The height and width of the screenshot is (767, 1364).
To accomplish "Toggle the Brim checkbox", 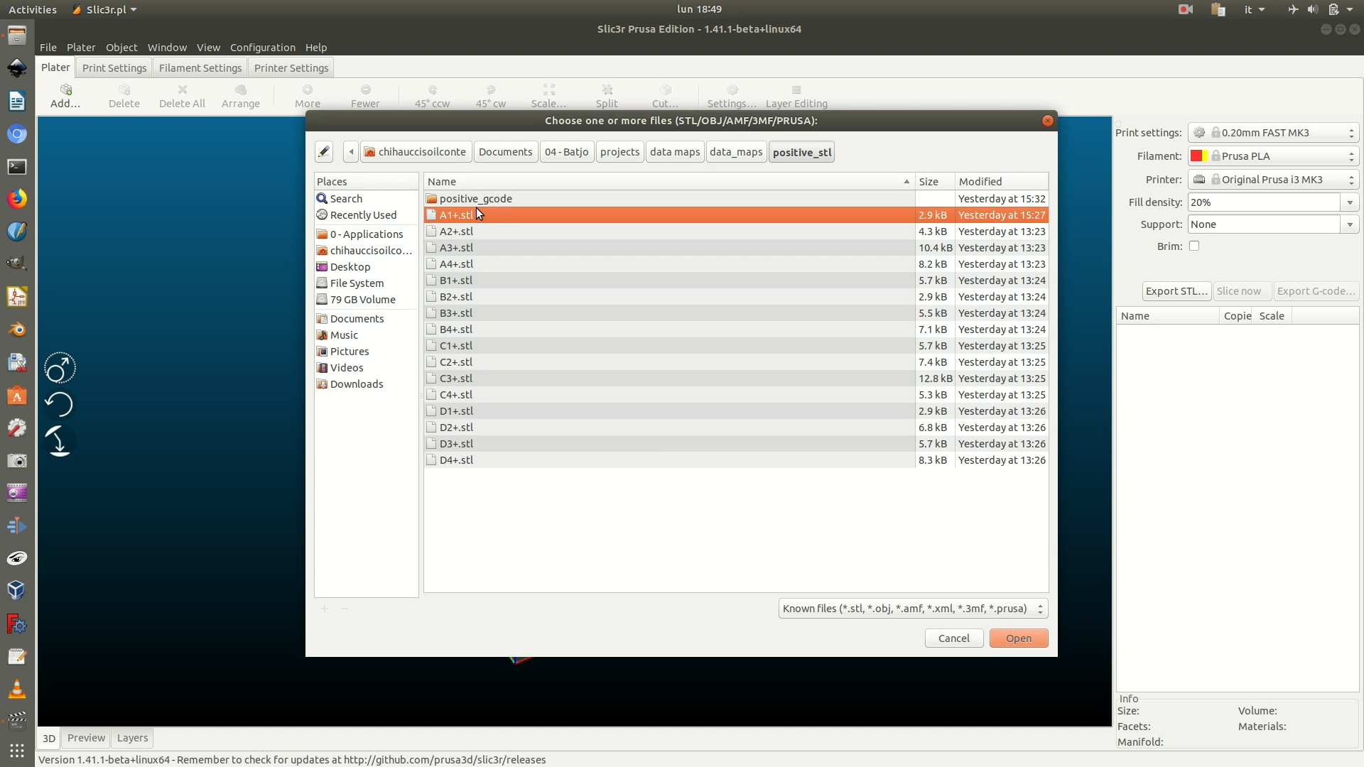I will tap(1194, 246).
